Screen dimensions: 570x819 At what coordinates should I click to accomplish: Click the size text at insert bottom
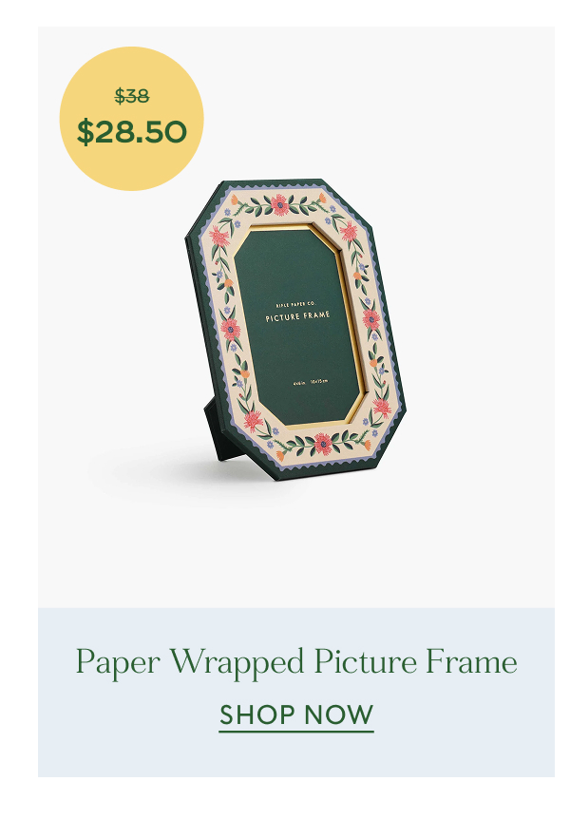[311, 382]
